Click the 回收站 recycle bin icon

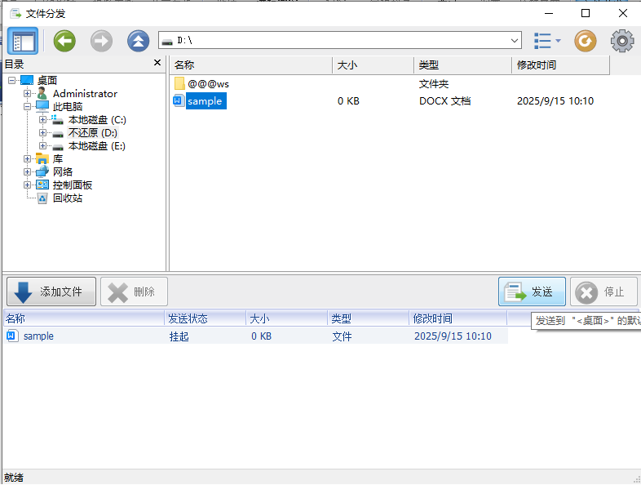[x=42, y=198]
